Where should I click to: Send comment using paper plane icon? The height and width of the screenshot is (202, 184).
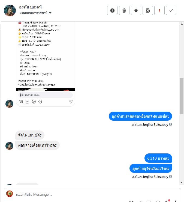(71, 102)
